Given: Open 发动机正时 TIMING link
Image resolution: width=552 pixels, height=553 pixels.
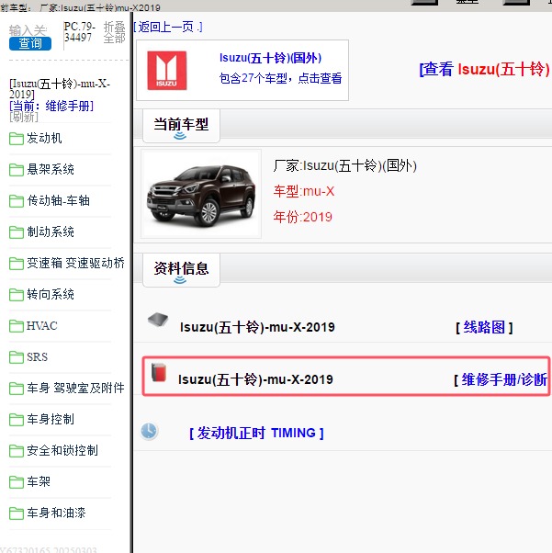Looking at the screenshot, I should [256, 433].
